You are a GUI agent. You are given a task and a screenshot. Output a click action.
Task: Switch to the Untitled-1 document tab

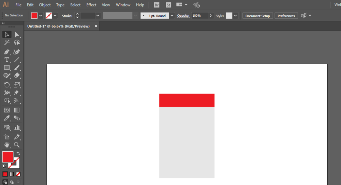(x=58, y=26)
